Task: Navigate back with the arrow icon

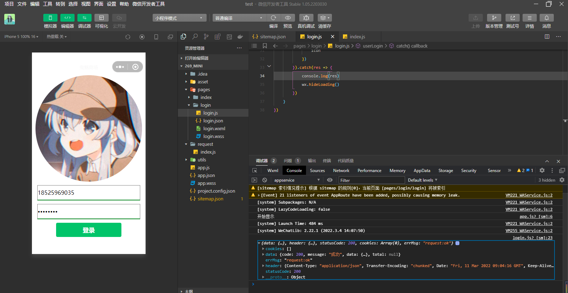Action: [275, 46]
